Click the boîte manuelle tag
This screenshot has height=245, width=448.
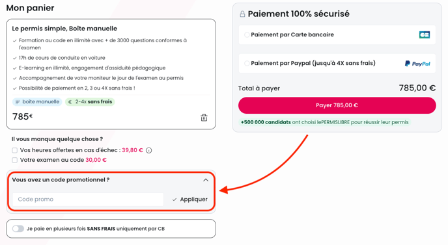[x=37, y=102]
